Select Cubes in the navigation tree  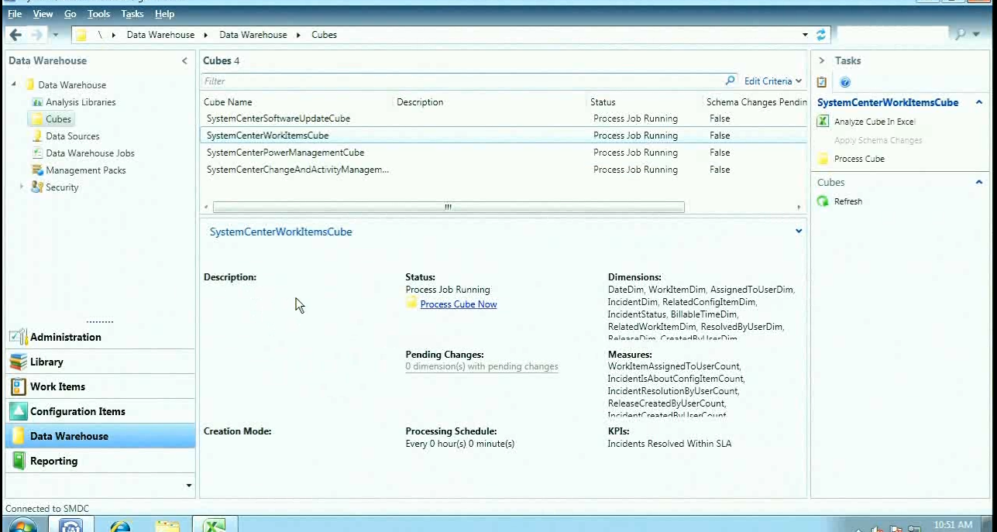point(58,119)
